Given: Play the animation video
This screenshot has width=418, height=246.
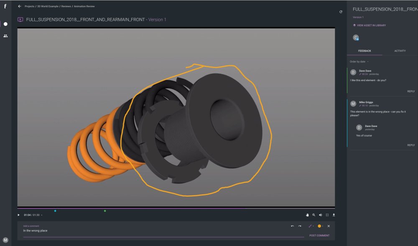Looking at the screenshot, I should 19,215.
